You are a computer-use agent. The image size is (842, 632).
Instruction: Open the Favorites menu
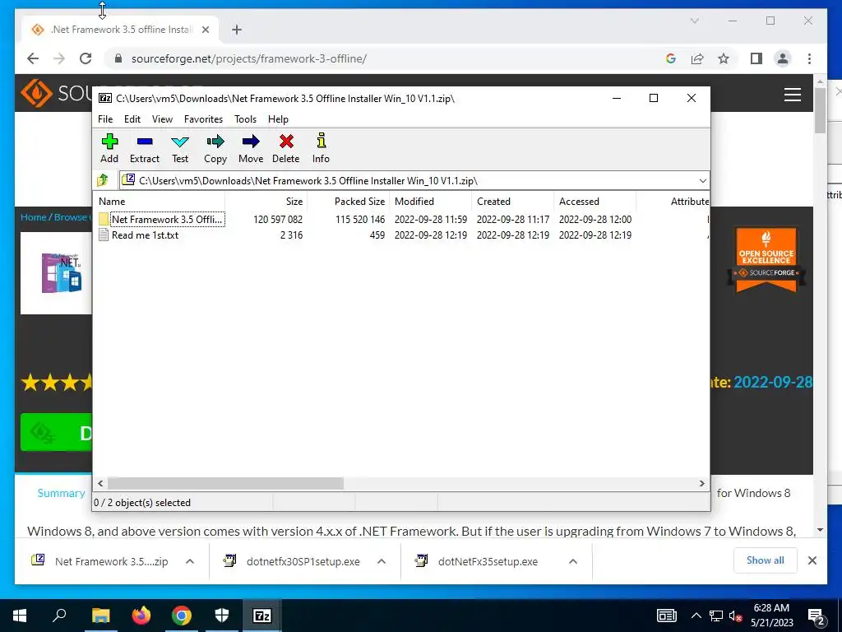204,119
